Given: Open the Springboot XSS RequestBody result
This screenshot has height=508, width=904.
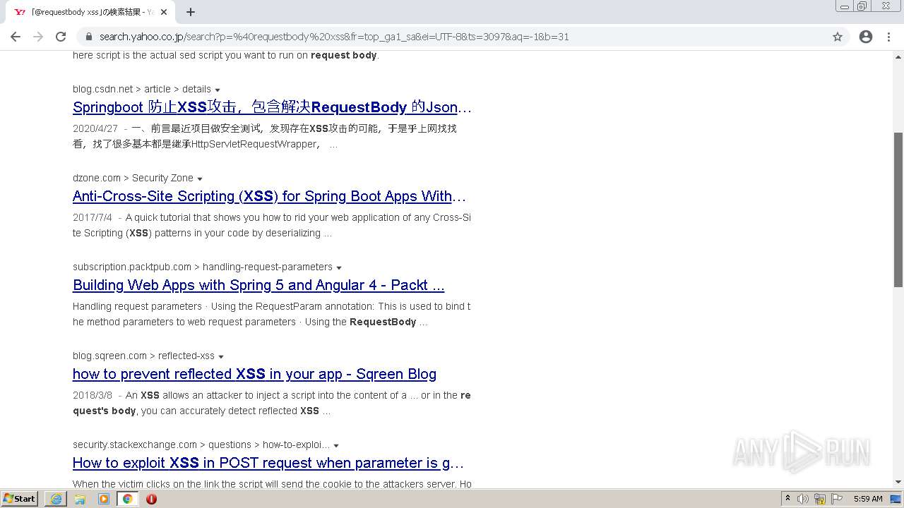Looking at the screenshot, I should pyautogui.click(x=272, y=107).
